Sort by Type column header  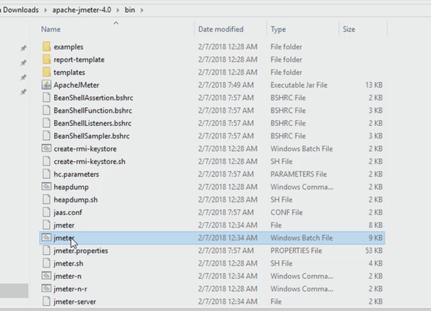pos(278,29)
